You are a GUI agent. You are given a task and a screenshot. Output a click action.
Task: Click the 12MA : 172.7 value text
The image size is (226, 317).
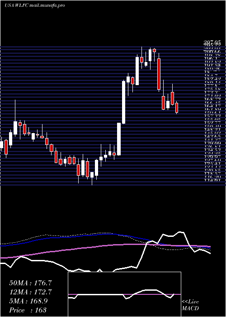pos(30,292)
